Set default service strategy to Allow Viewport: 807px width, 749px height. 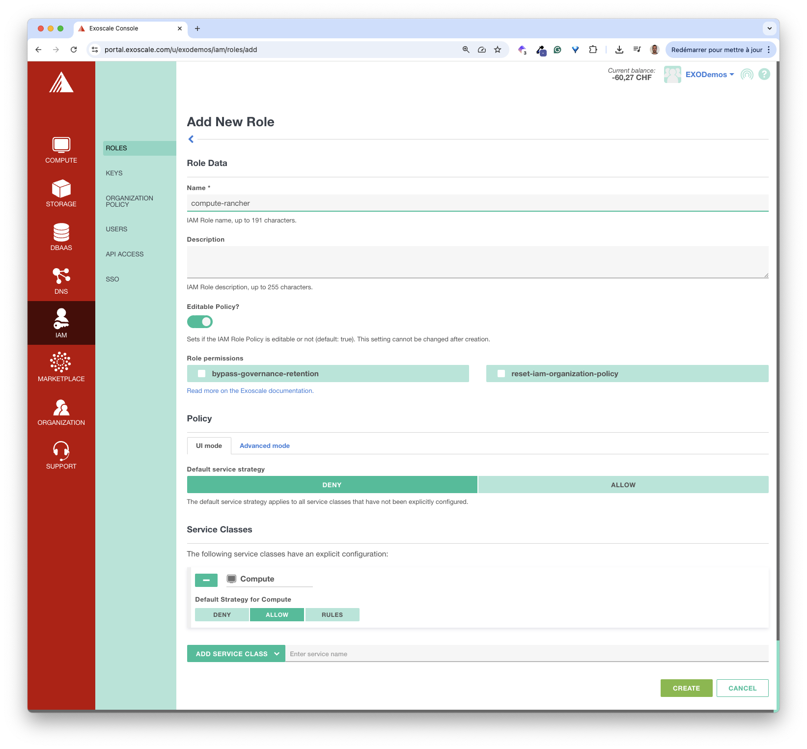pyautogui.click(x=623, y=485)
